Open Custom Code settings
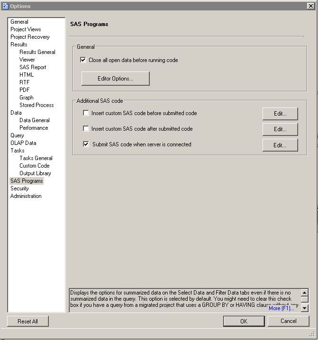This screenshot has height=340, width=318. click(35, 166)
